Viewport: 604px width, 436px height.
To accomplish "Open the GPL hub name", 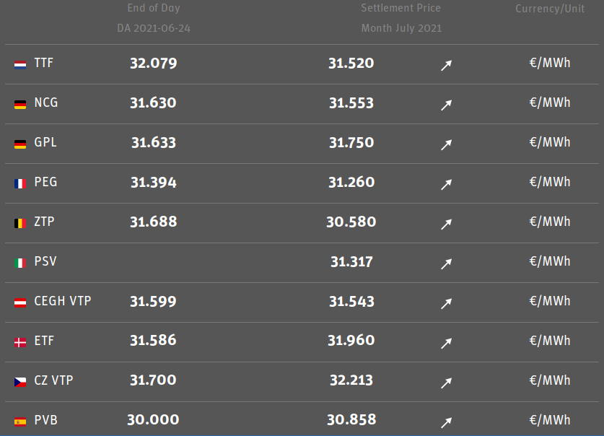I will pos(45,142).
